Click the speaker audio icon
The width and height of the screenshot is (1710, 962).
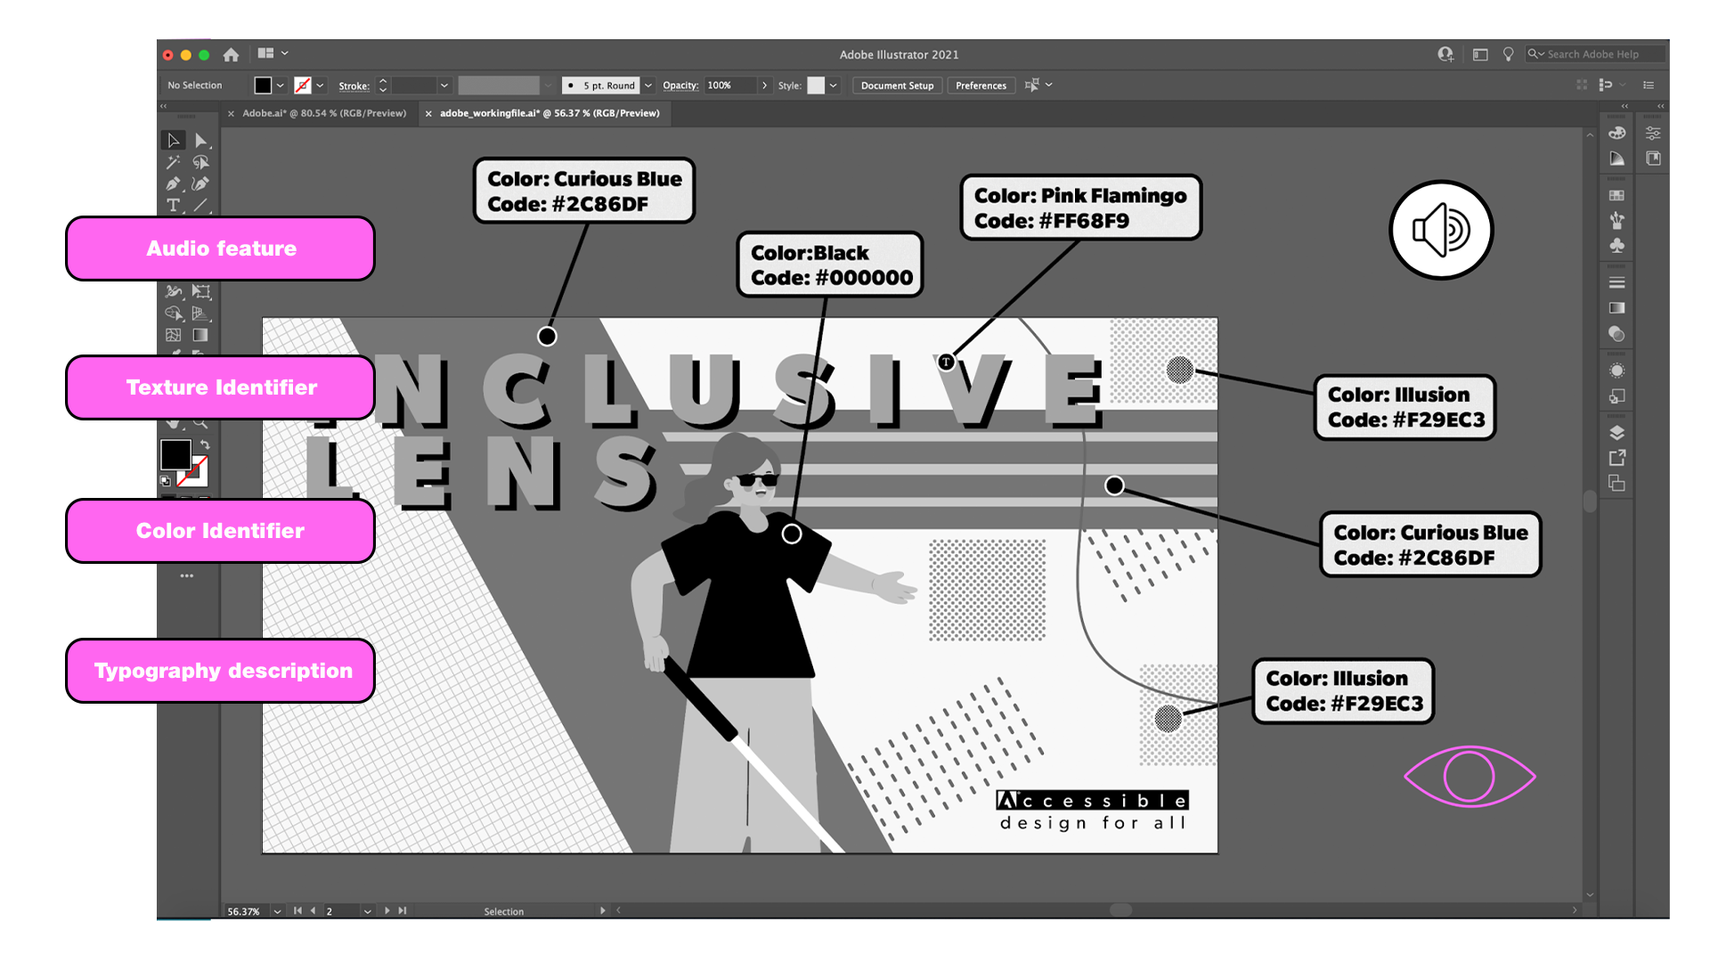point(1440,230)
